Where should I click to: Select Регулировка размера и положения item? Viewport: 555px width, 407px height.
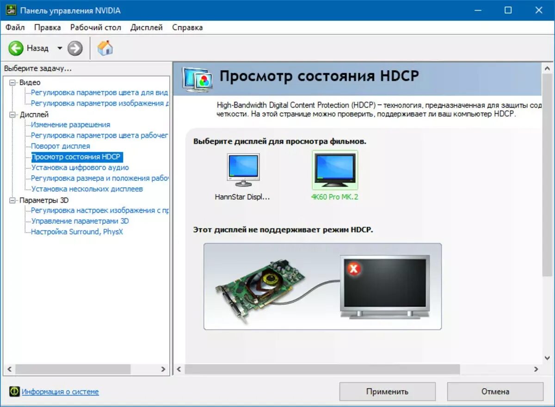tap(99, 178)
